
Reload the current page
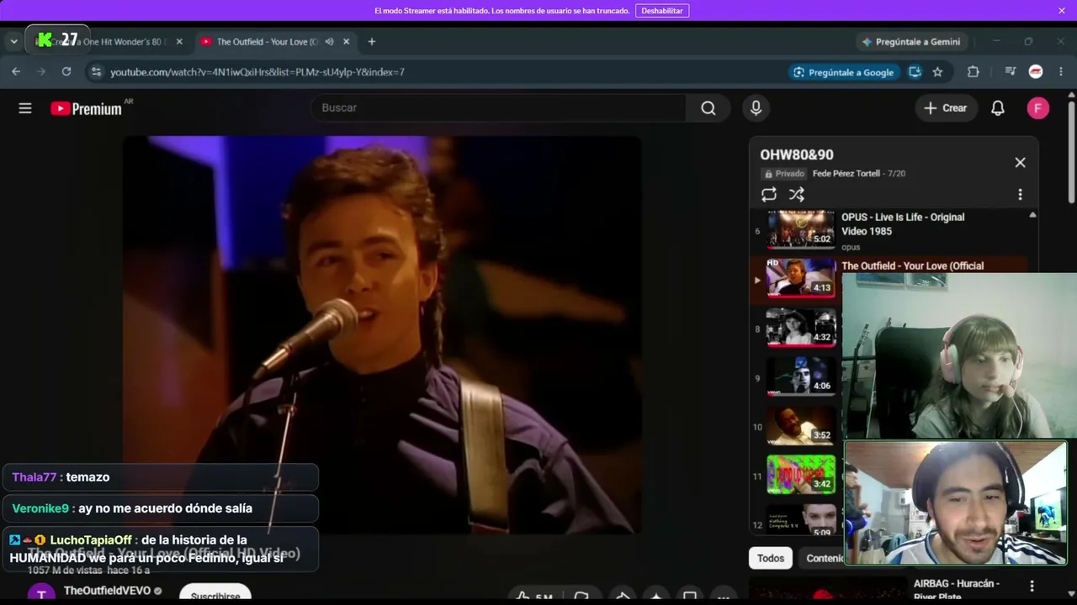pos(66,71)
